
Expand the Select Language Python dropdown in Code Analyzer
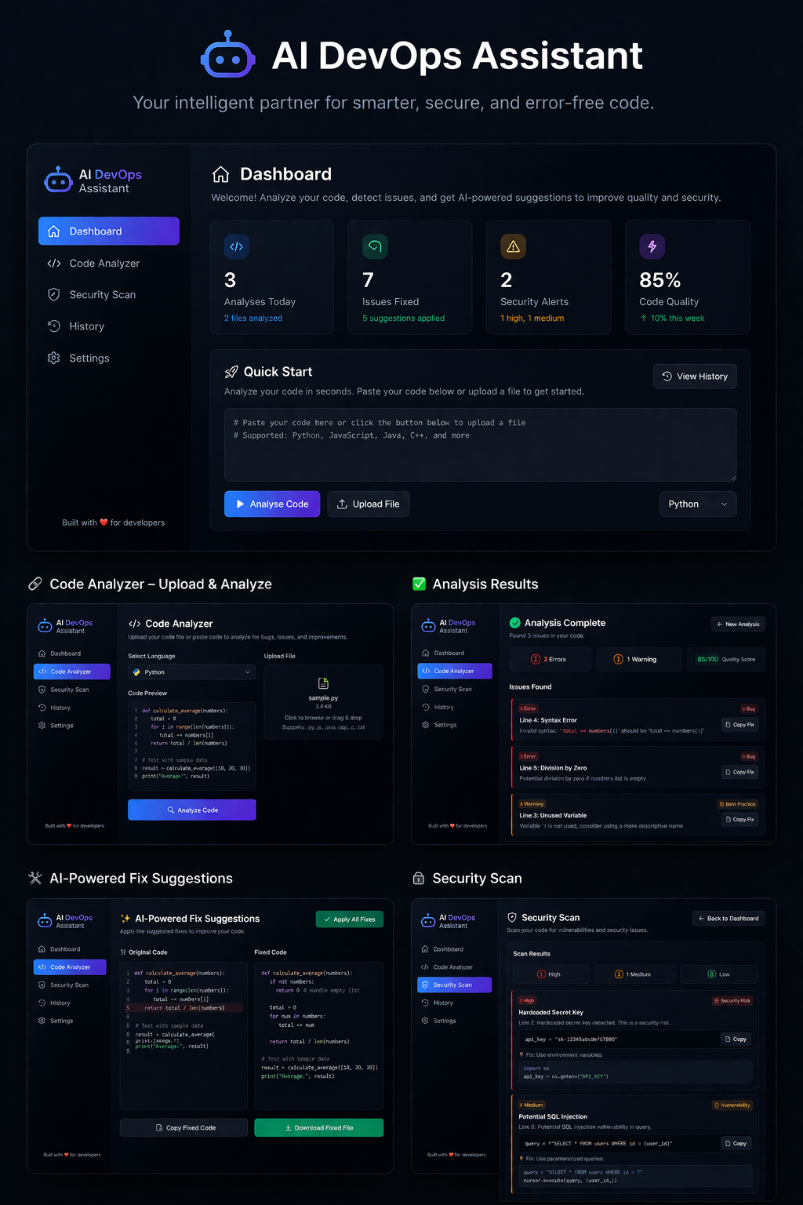pyautogui.click(x=192, y=672)
